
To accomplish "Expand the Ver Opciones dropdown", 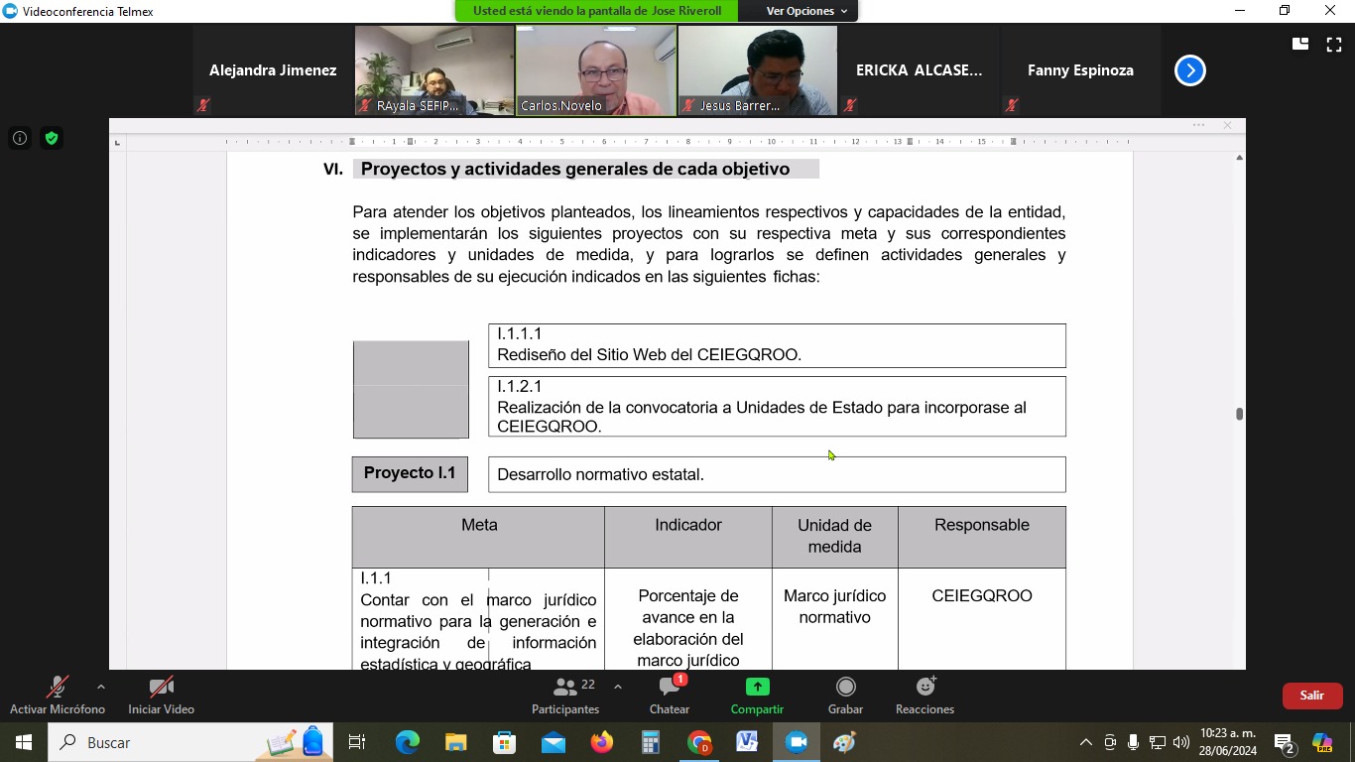I will pyautogui.click(x=806, y=11).
